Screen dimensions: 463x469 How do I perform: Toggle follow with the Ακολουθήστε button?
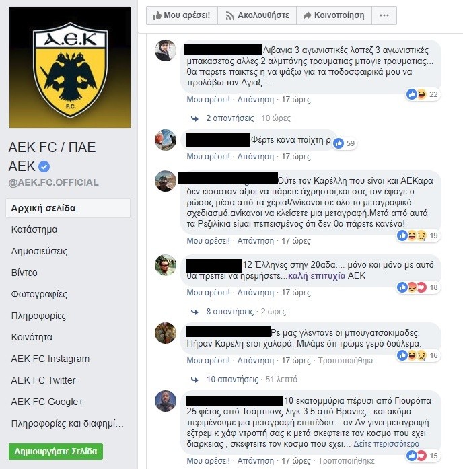(257, 15)
